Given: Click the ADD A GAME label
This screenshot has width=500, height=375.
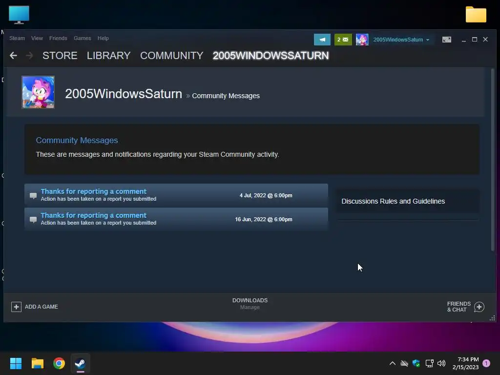Looking at the screenshot, I should pos(42,307).
